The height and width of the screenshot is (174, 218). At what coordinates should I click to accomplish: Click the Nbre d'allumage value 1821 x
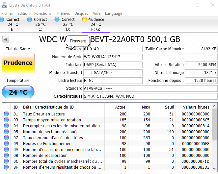(201, 73)
